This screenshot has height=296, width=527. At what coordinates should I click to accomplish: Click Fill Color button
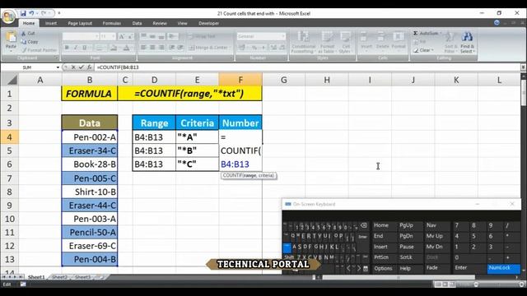click(x=114, y=48)
